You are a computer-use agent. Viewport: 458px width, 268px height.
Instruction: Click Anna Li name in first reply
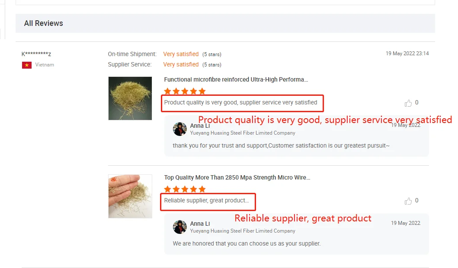pyautogui.click(x=200, y=126)
